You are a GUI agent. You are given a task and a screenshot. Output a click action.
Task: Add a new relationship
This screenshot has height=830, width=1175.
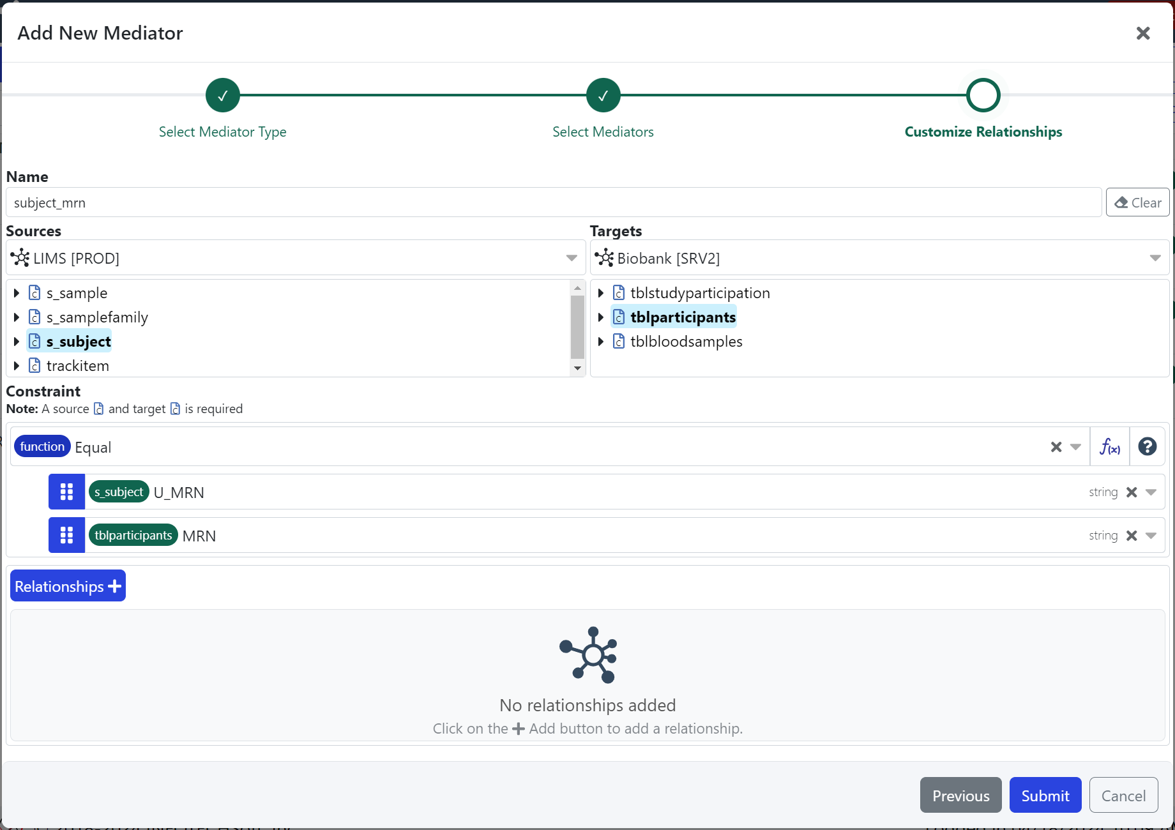(68, 586)
